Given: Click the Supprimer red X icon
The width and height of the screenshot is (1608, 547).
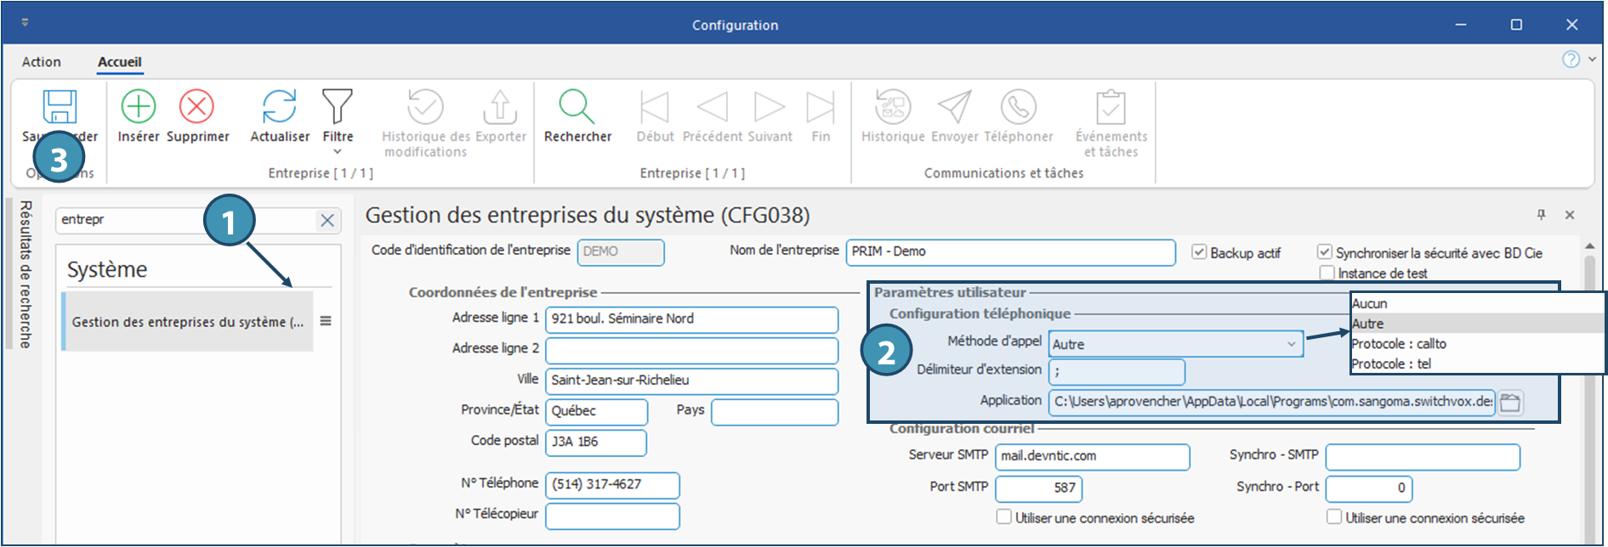Looking at the screenshot, I should pos(196,107).
